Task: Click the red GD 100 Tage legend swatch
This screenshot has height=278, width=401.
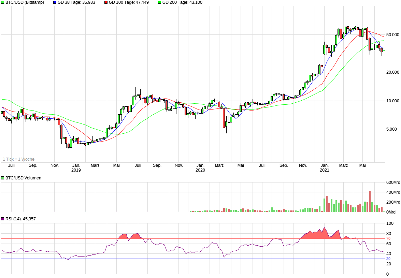Action: click(106, 2)
